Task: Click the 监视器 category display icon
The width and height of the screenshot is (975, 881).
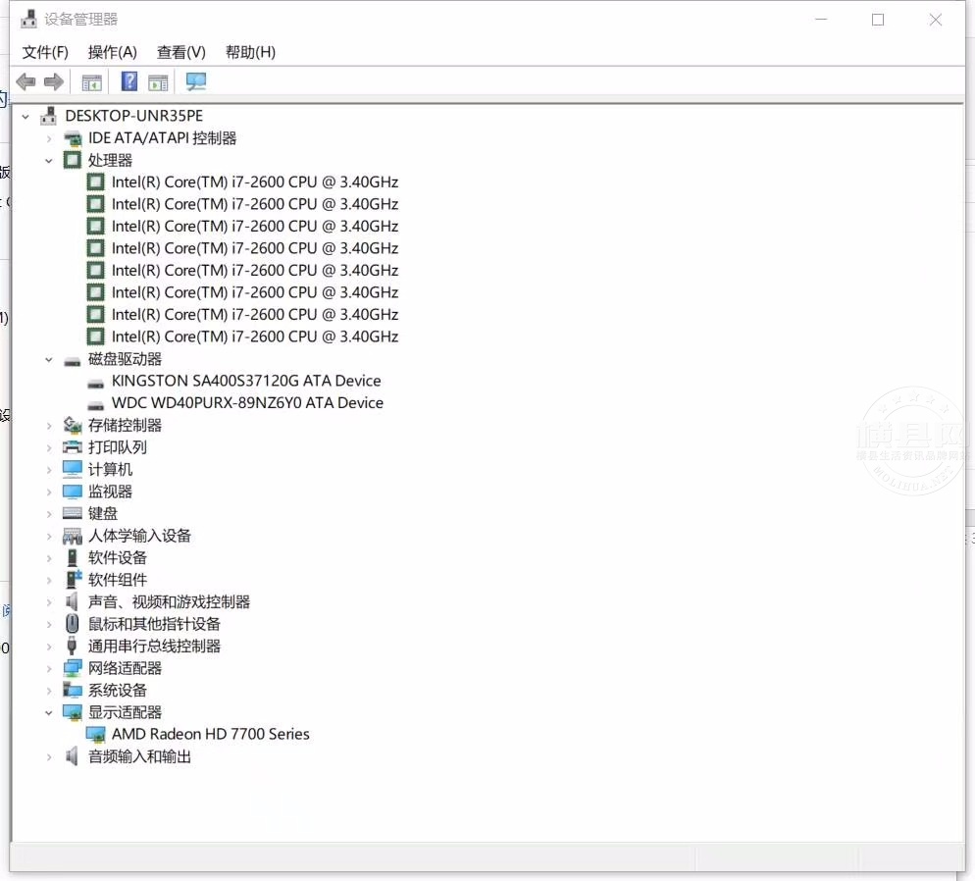Action: click(73, 492)
